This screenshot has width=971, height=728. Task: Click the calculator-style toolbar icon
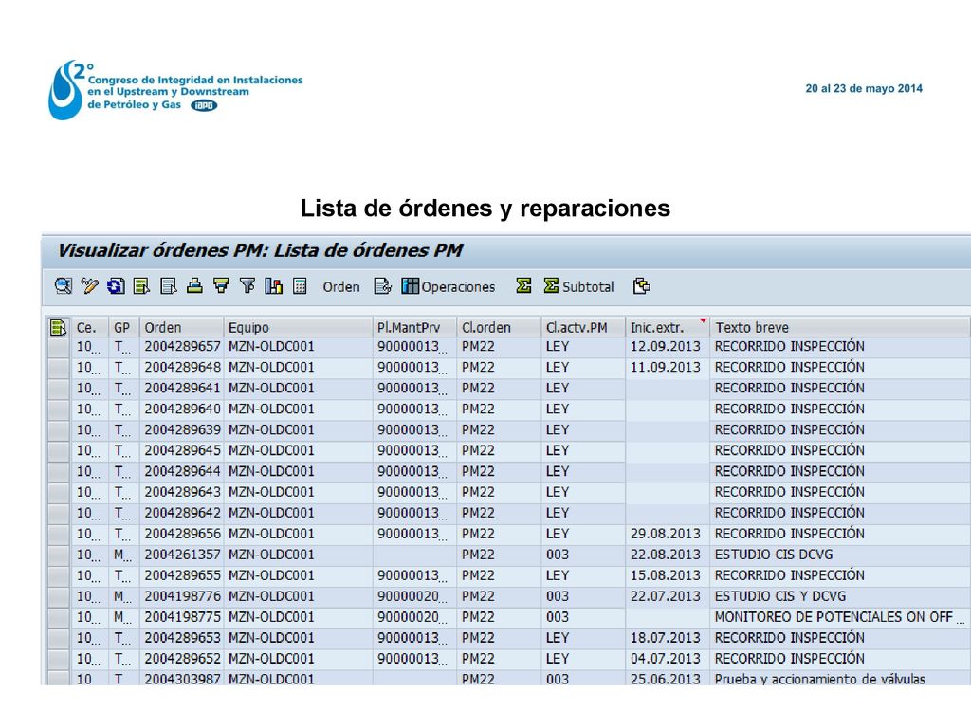[x=300, y=286]
